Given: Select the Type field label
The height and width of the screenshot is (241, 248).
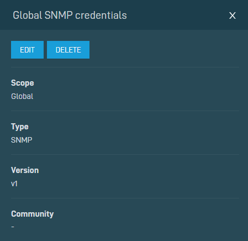Looking at the screenshot, I should (x=20, y=127).
